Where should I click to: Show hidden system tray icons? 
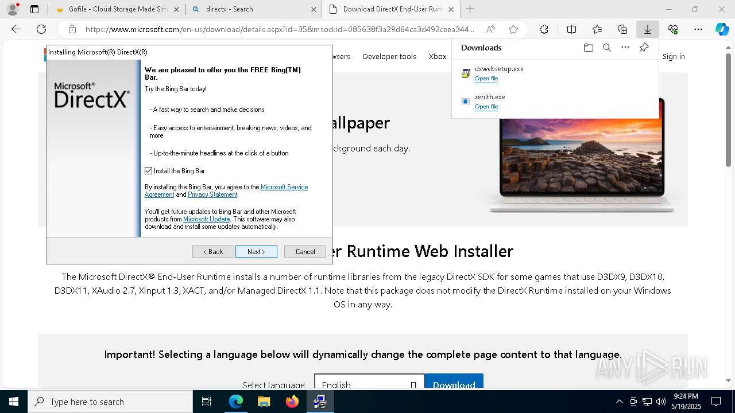coord(619,402)
